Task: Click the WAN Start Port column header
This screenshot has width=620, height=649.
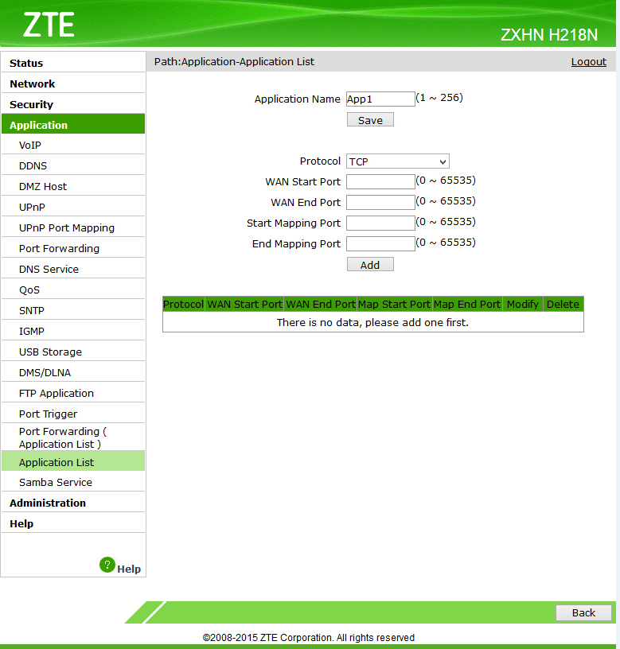Action: [x=244, y=304]
